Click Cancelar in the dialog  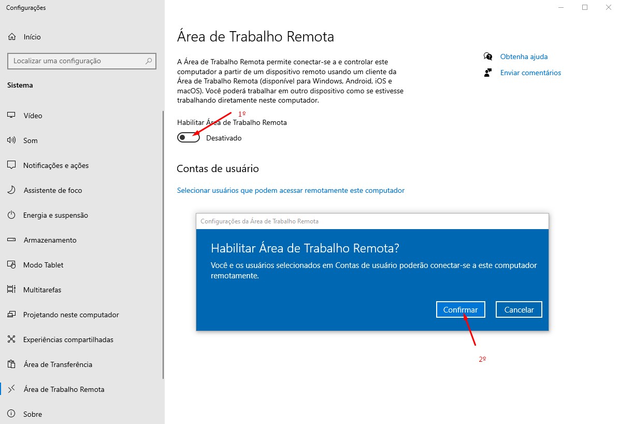tap(519, 309)
